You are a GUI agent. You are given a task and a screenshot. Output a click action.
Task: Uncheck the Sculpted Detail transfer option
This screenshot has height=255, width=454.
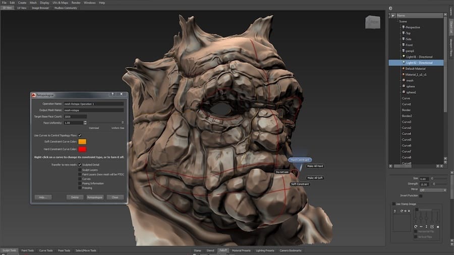[x=80, y=164]
